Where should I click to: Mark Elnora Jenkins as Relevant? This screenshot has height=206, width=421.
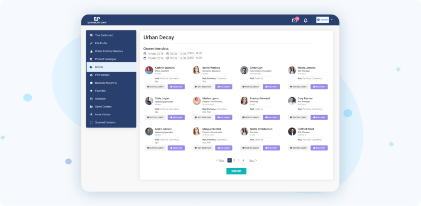click(x=319, y=87)
